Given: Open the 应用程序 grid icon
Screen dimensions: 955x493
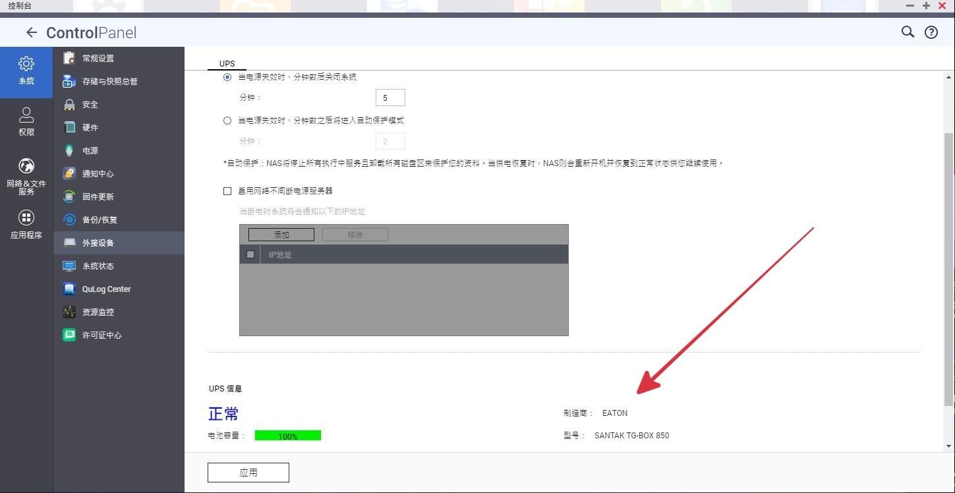Looking at the screenshot, I should pyautogui.click(x=26, y=217).
